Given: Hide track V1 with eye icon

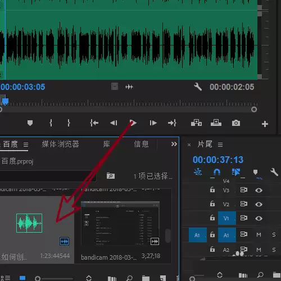Looking at the screenshot, I should tap(259, 219).
